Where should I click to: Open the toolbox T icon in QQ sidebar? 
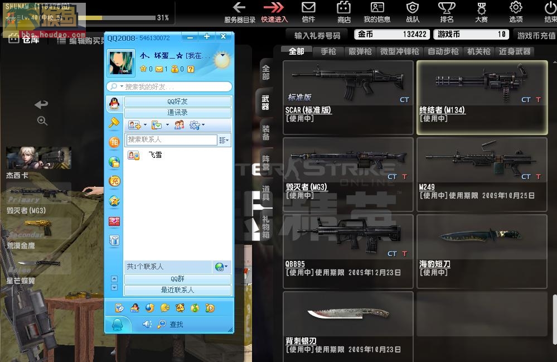114,241
